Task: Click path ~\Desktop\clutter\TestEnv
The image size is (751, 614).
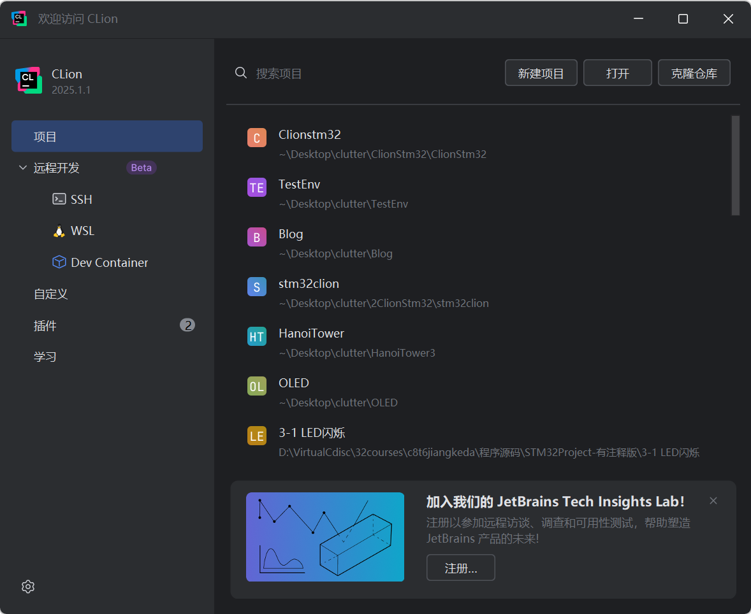Action: pos(344,204)
